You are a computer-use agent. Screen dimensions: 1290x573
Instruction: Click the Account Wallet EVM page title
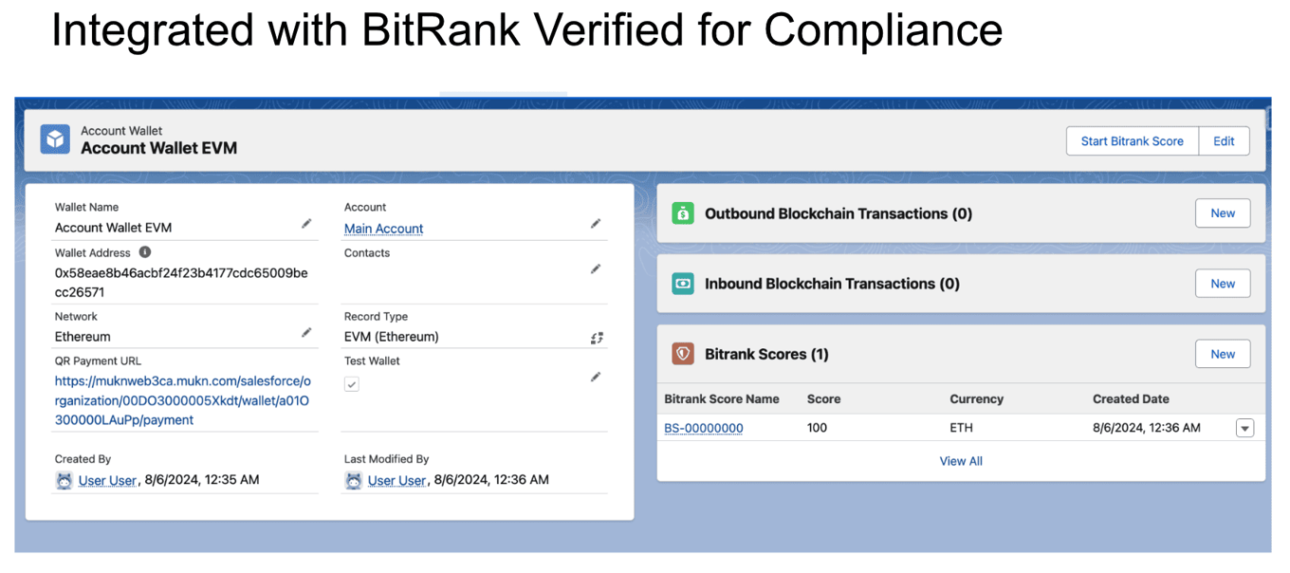(x=158, y=148)
